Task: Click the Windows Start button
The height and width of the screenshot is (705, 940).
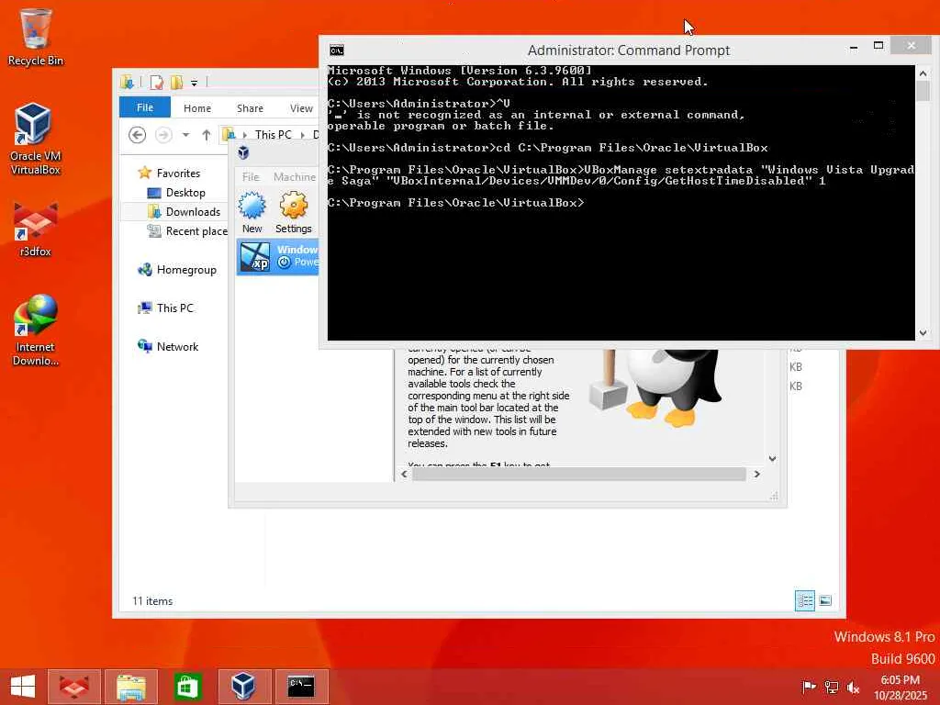Action: pos(23,687)
